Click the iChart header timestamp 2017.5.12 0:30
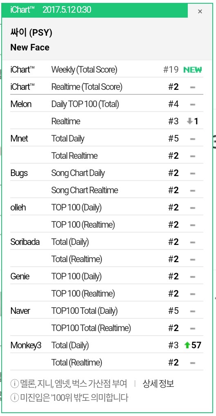The width and height of the screenshot is (216, 416). 67,10
